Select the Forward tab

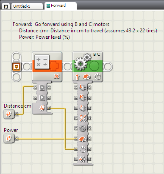61,6
